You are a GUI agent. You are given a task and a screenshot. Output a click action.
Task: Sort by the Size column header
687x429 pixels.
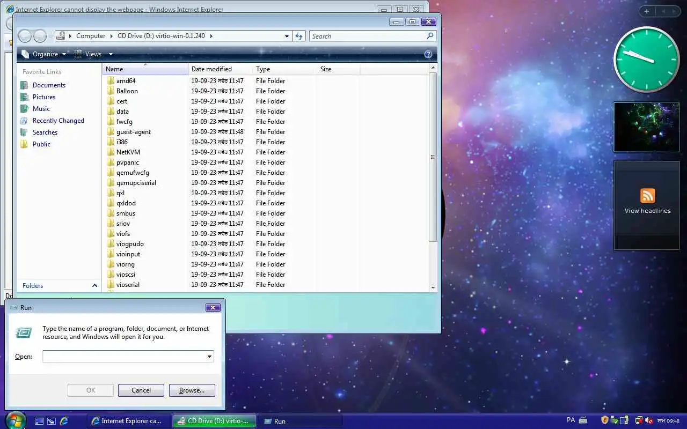[338, 69]
